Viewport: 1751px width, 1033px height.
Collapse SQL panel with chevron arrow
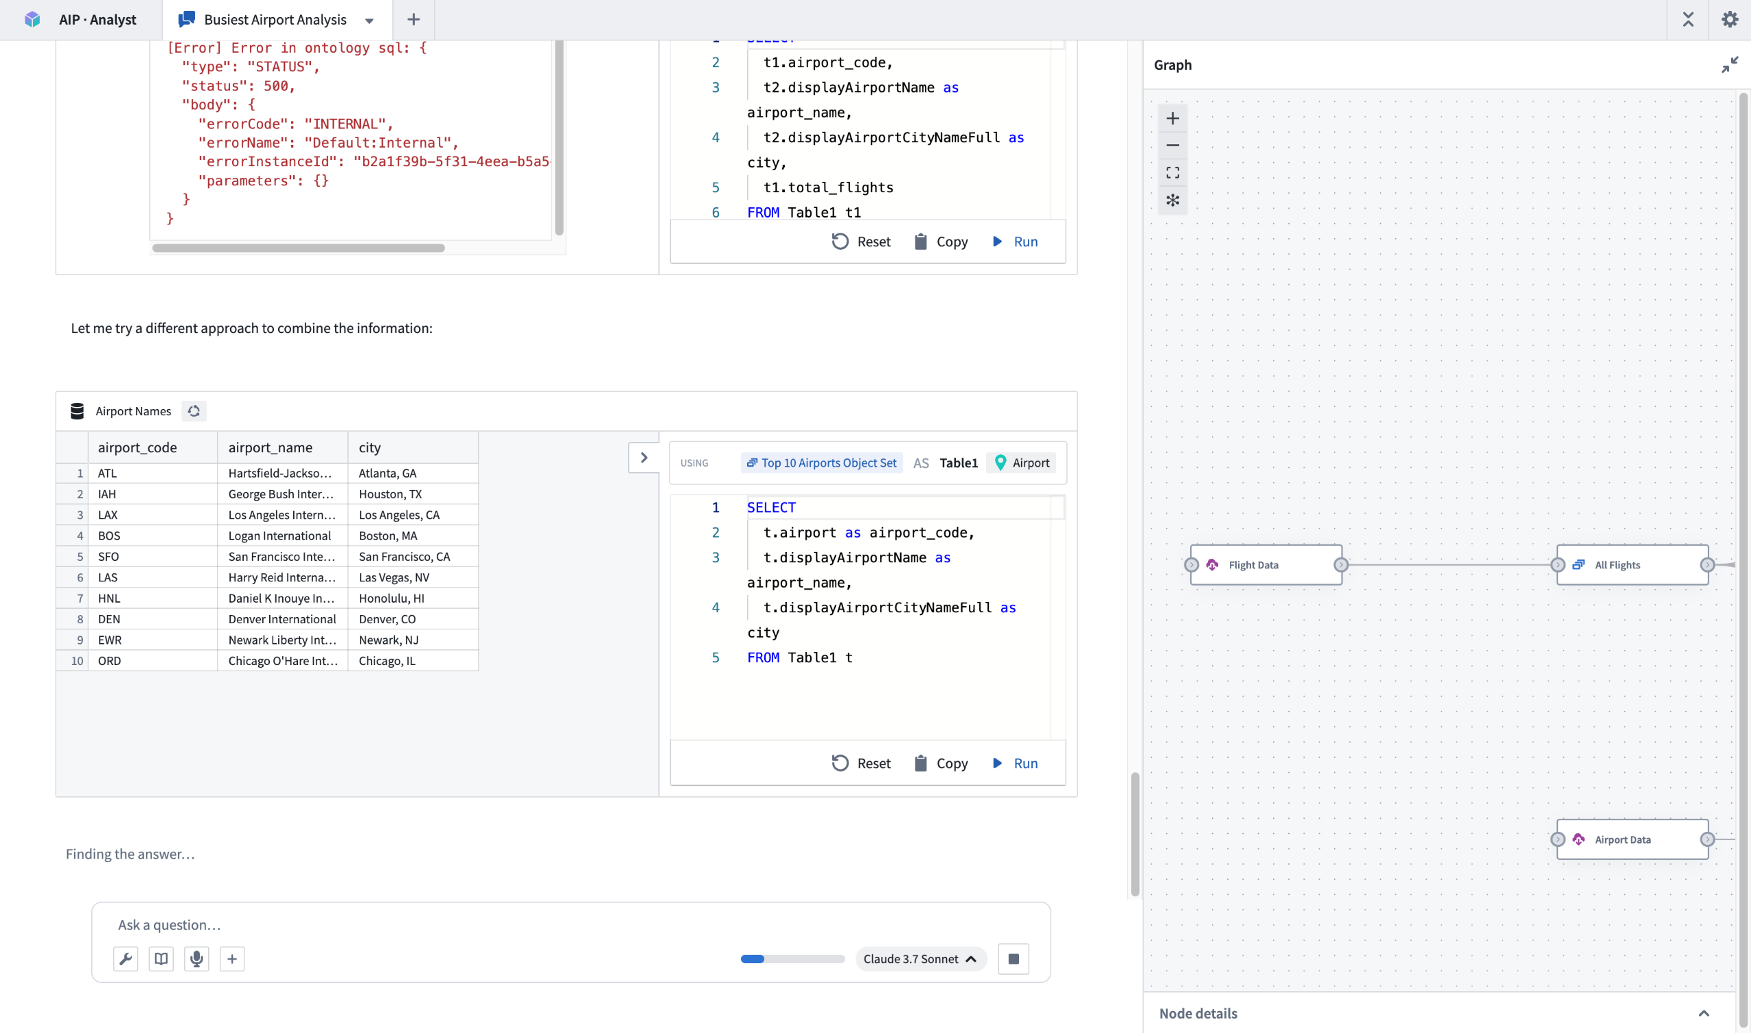[643, 457]
